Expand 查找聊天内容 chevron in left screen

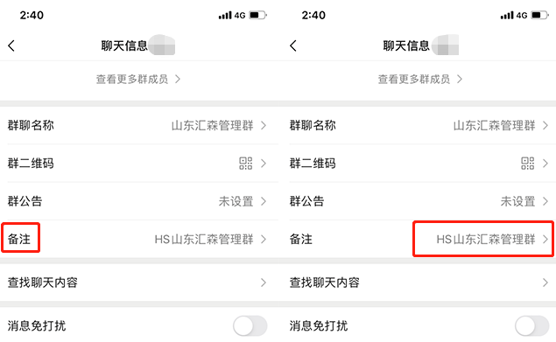tap(264, 283)
